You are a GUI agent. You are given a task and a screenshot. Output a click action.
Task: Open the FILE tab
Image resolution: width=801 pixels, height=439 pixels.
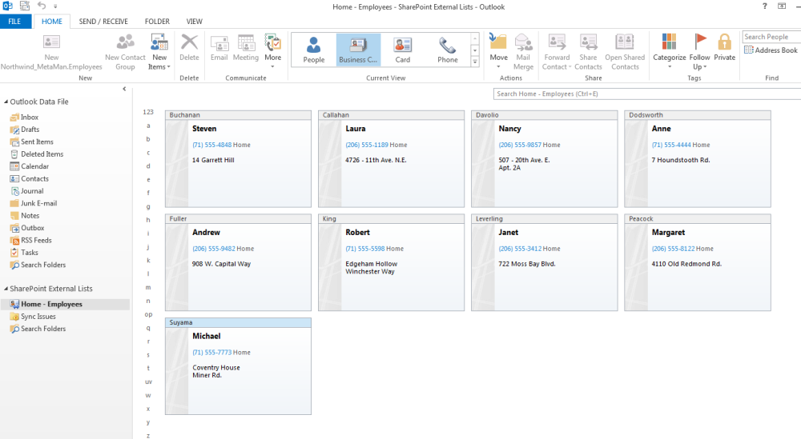pyautogui.click(x=14, y=22)
